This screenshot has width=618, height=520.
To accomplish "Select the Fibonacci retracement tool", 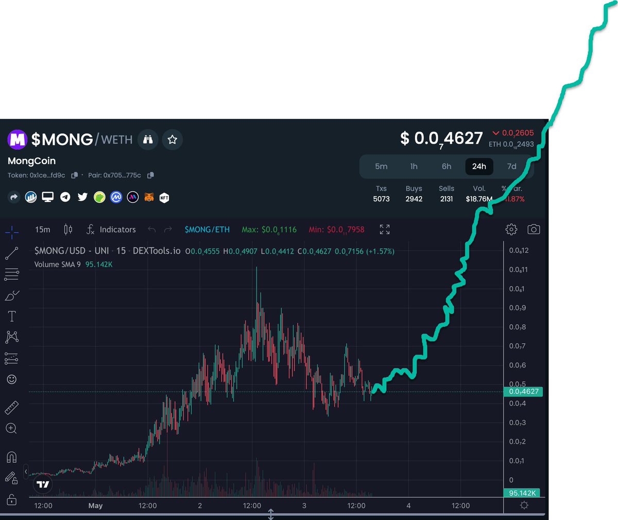I will pos(11,274).
